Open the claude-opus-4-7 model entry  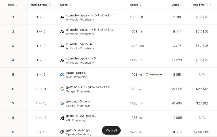[x=81, y=44]
